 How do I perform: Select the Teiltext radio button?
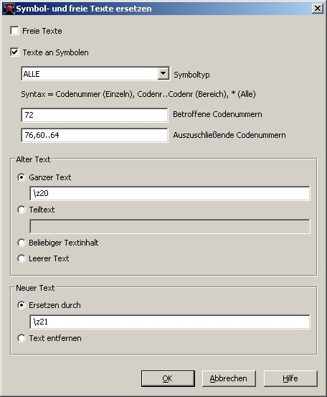pos(22,210)
